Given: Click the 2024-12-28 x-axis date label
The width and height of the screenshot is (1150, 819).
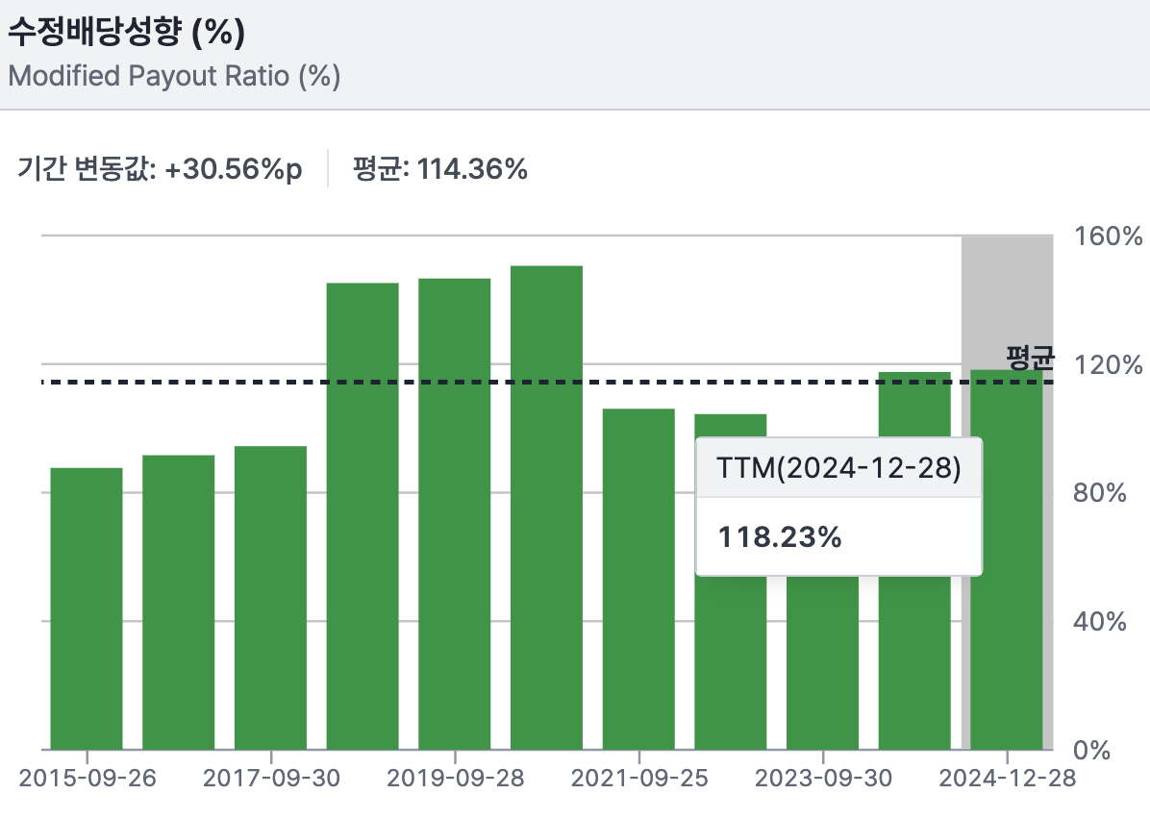Looking at the screenshot, I should pyautogui.click(x=1007, y=778).
